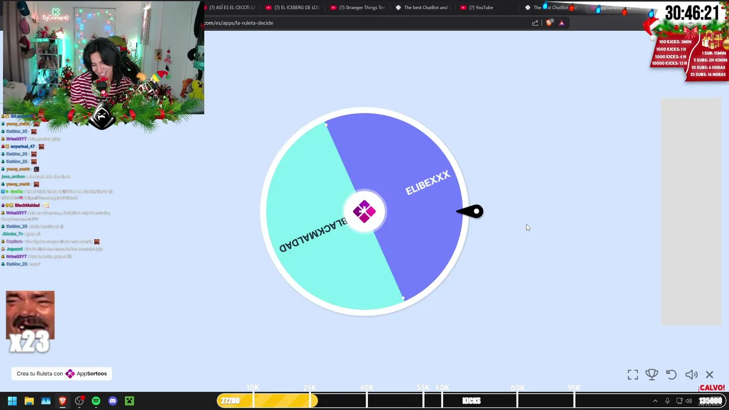Click the laughing meme x23 thumbnail
The height and width of the screenshot is (410, 729).
tap(30, 321)
